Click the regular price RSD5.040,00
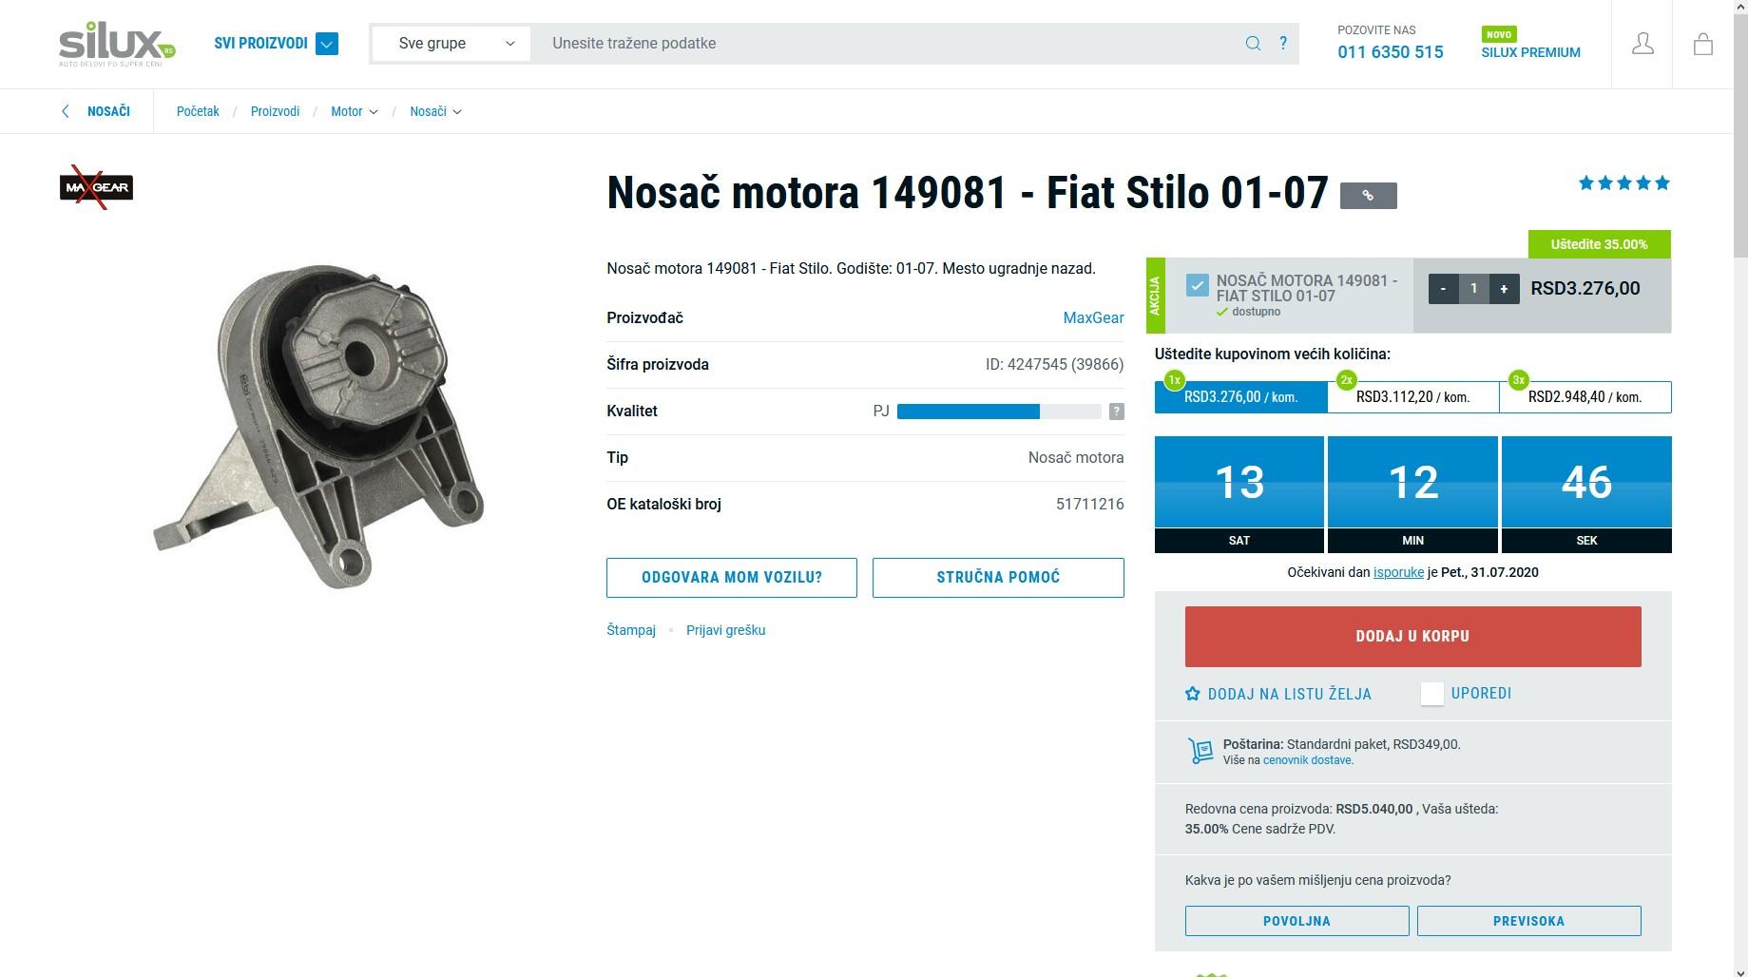This screenshot has width=1748, height=977. tap(1373, 810)
